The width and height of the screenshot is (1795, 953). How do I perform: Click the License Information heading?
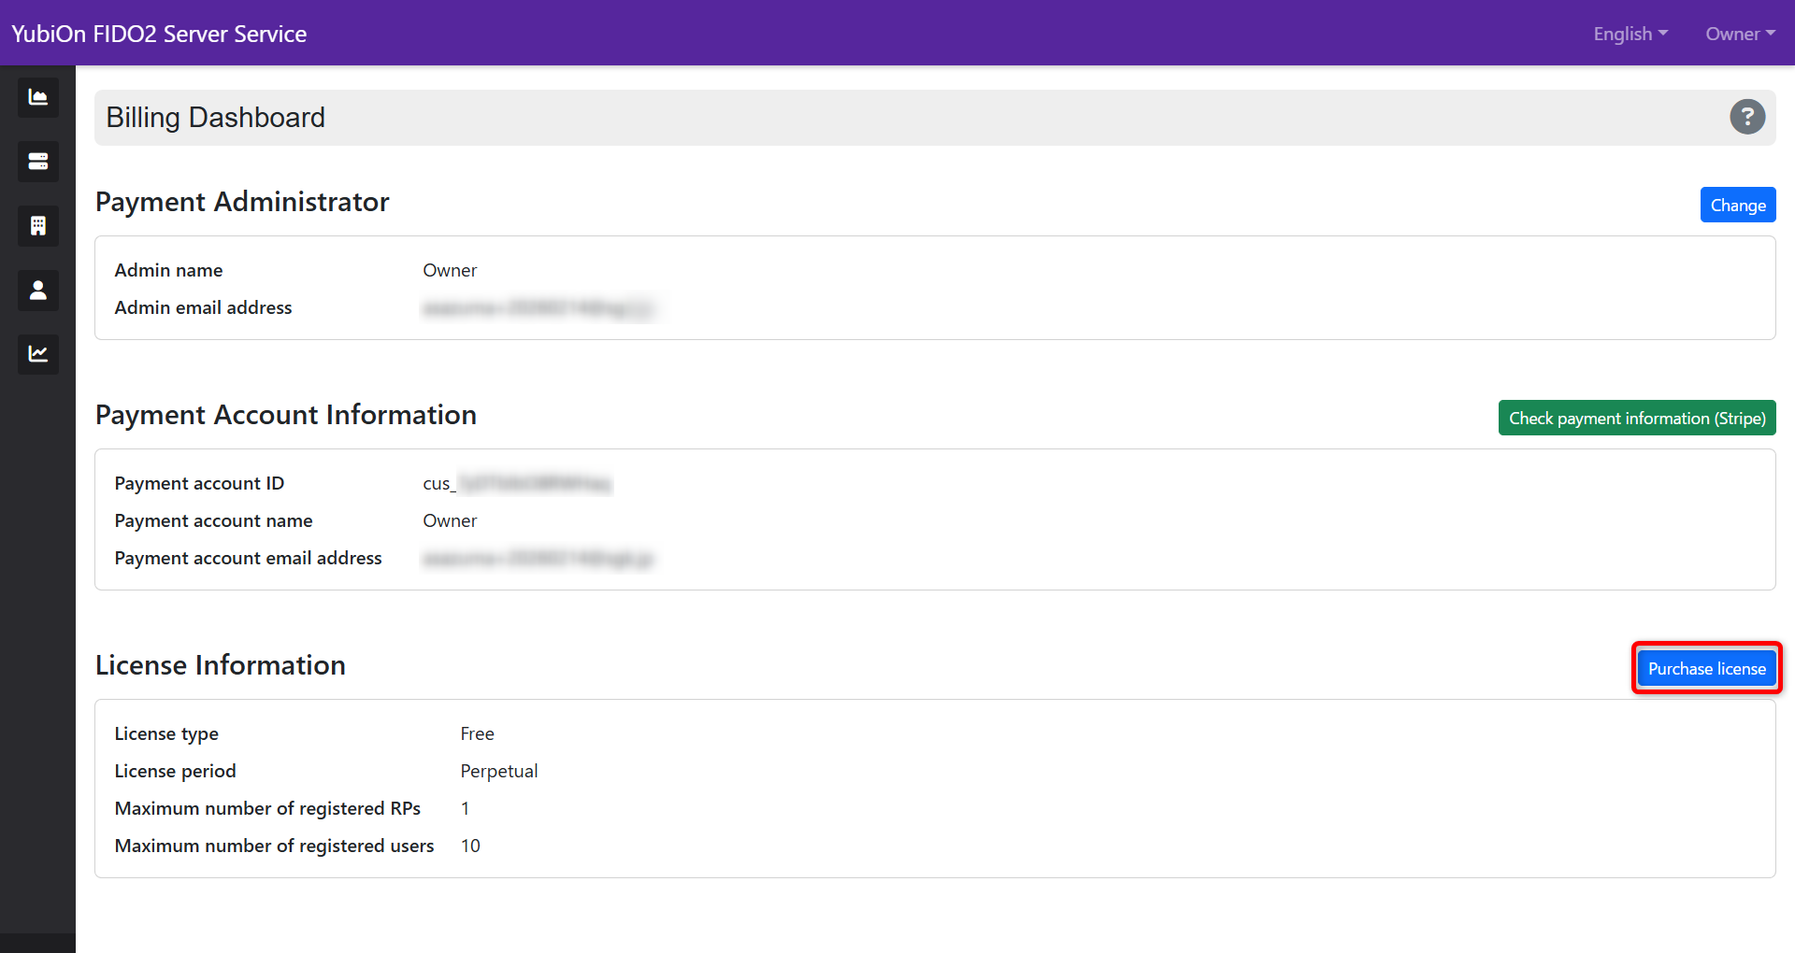pos(220,665)
